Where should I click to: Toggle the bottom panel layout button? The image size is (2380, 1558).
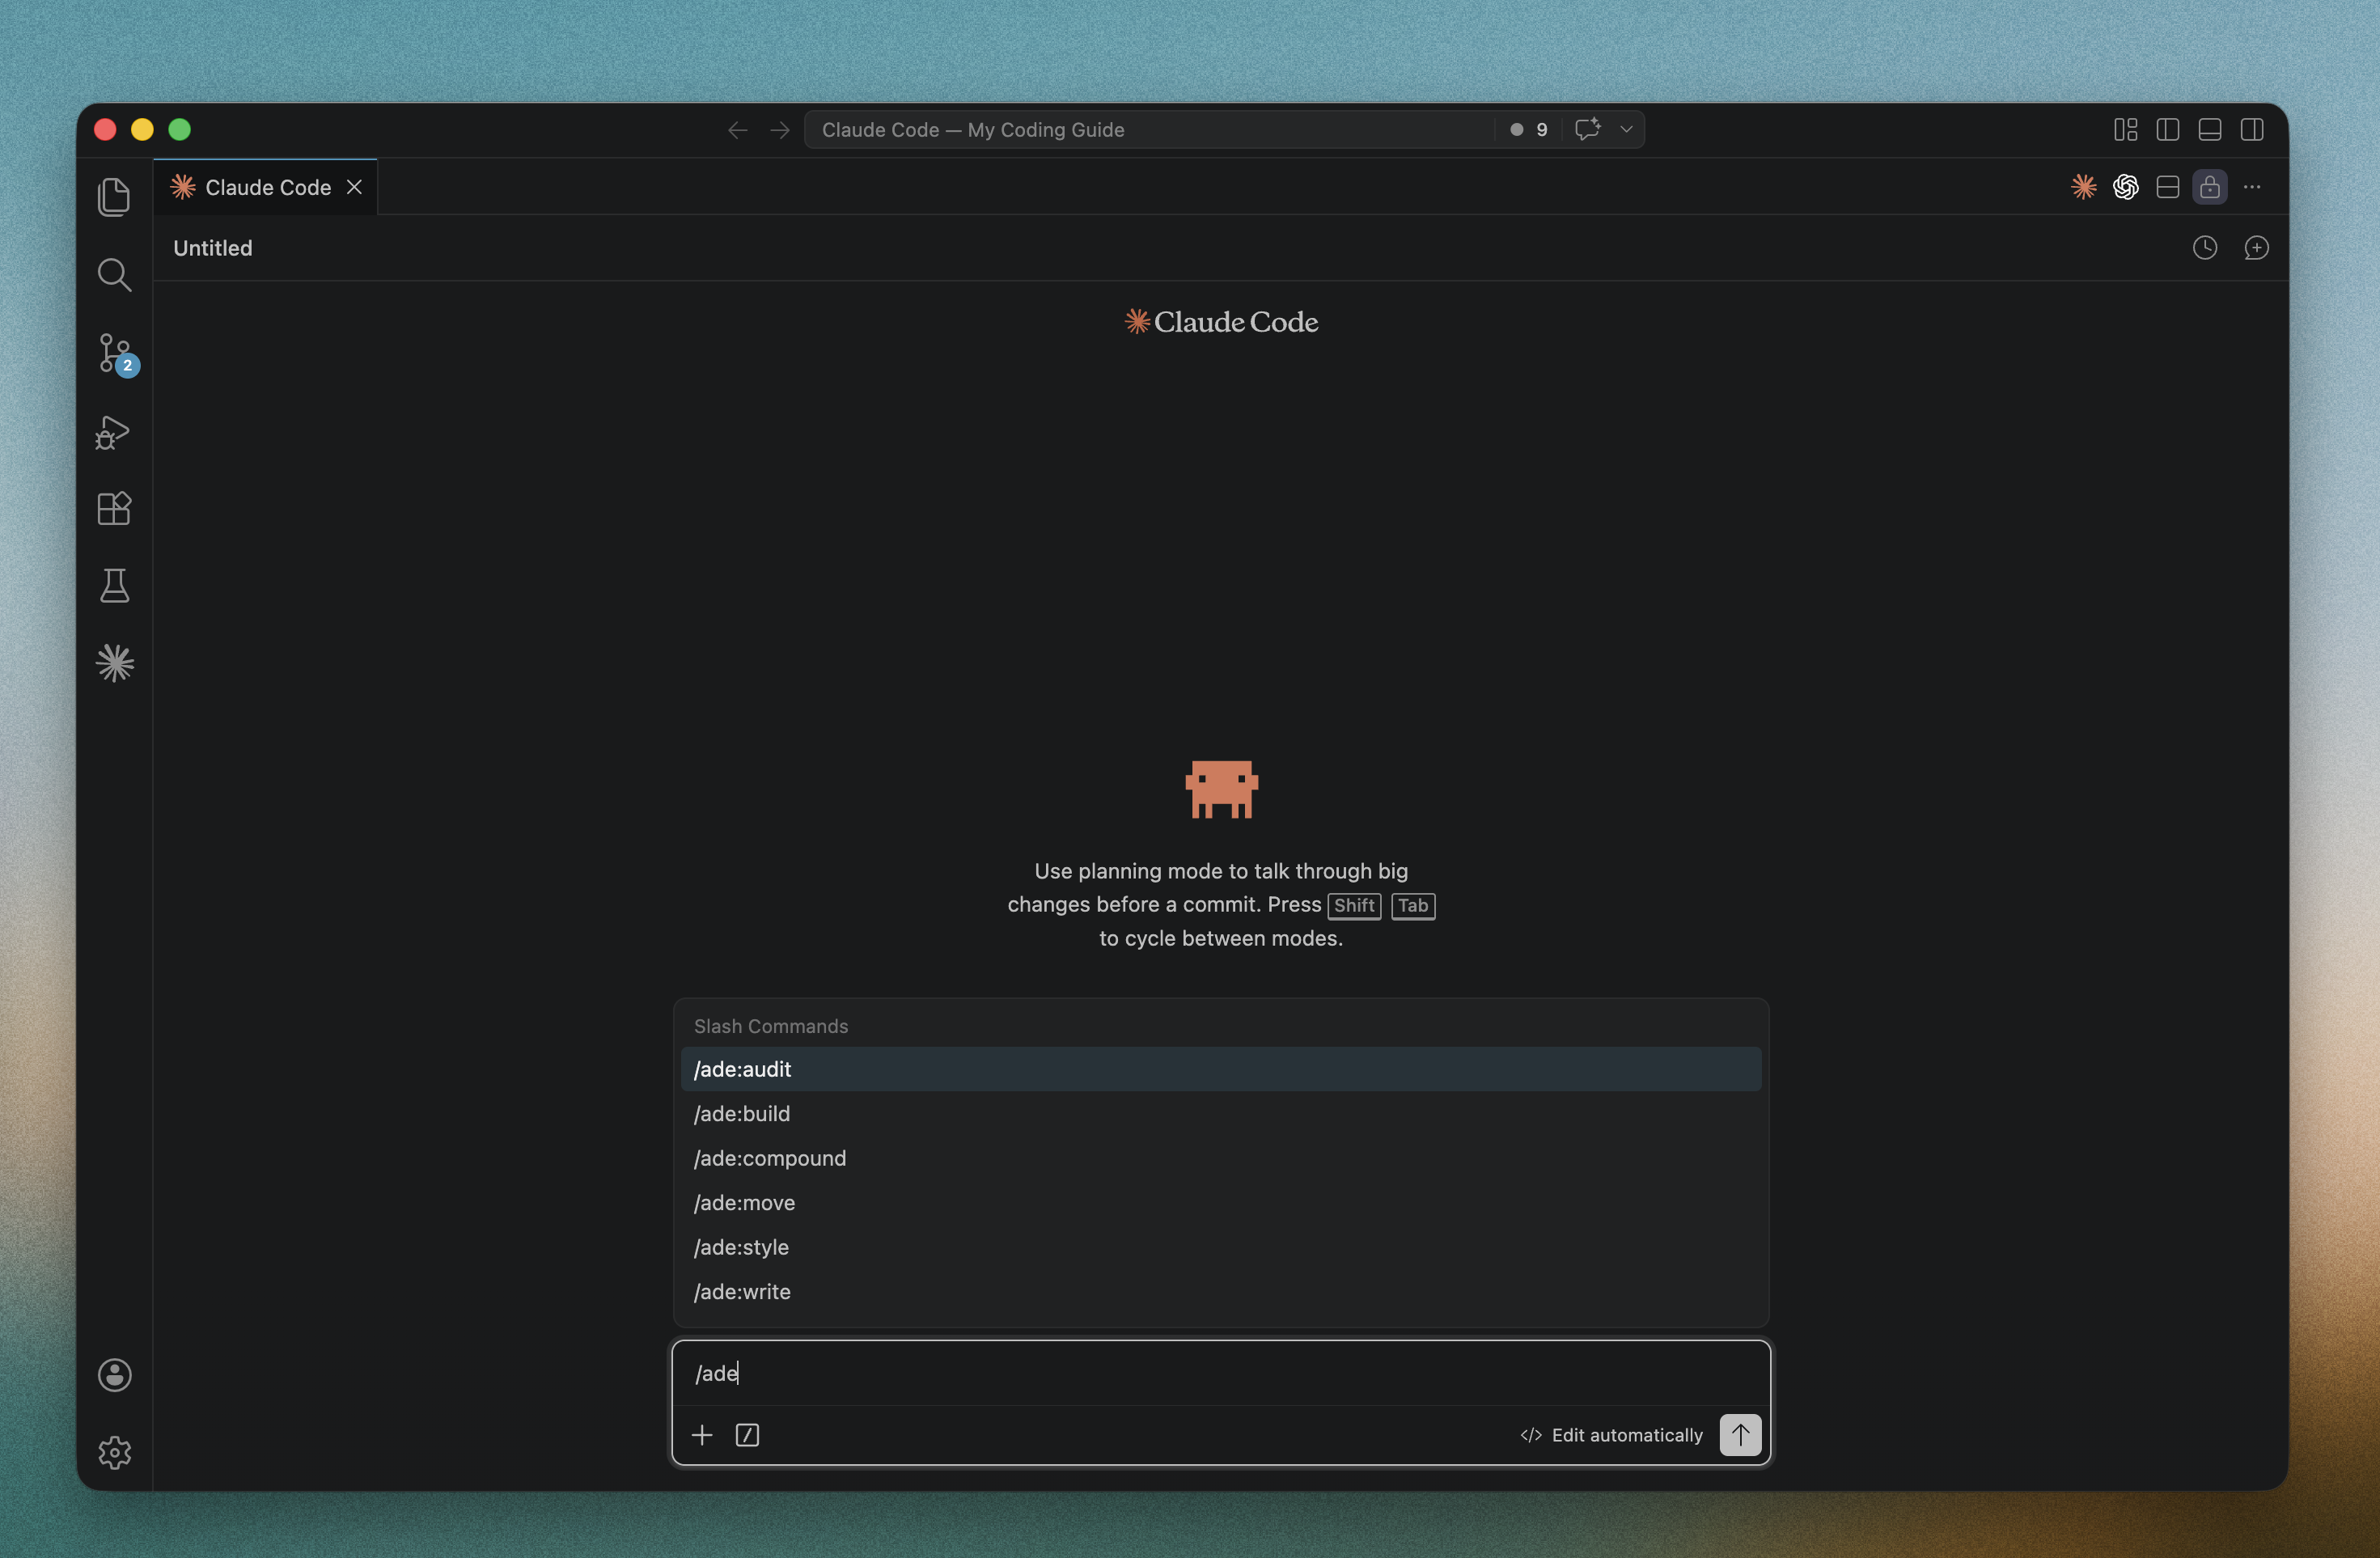pos(2209,130)
